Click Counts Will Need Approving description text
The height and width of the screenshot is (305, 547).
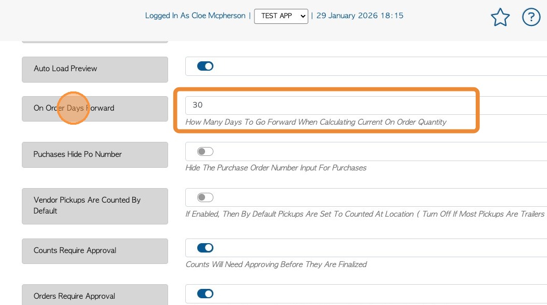[276, 264]
